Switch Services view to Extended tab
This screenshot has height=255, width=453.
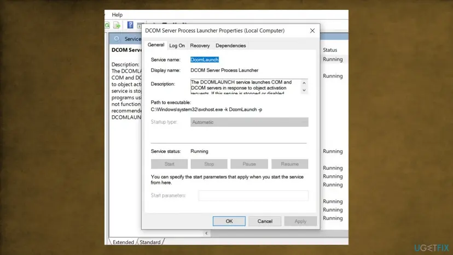coord(123,242)
